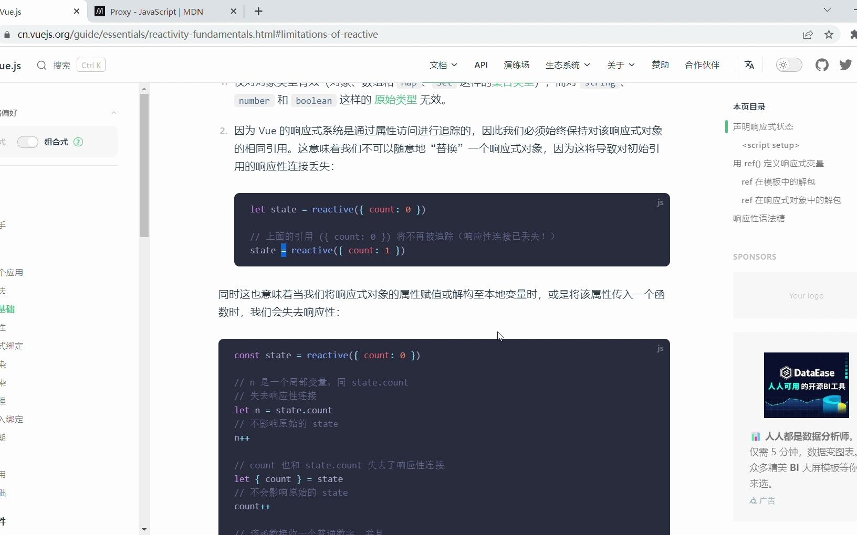Click the DataEase sponsor advertisement

click(x=807, y=385)
